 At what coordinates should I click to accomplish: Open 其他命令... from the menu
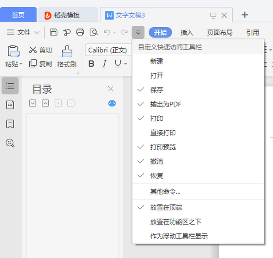198,192
